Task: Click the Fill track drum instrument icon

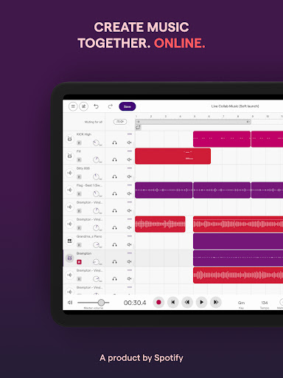Action: (70, 156)
